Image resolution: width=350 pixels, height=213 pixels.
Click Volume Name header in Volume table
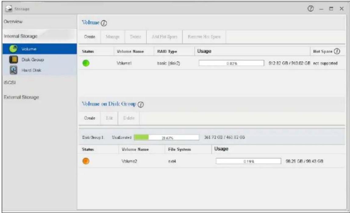point(130,51)
